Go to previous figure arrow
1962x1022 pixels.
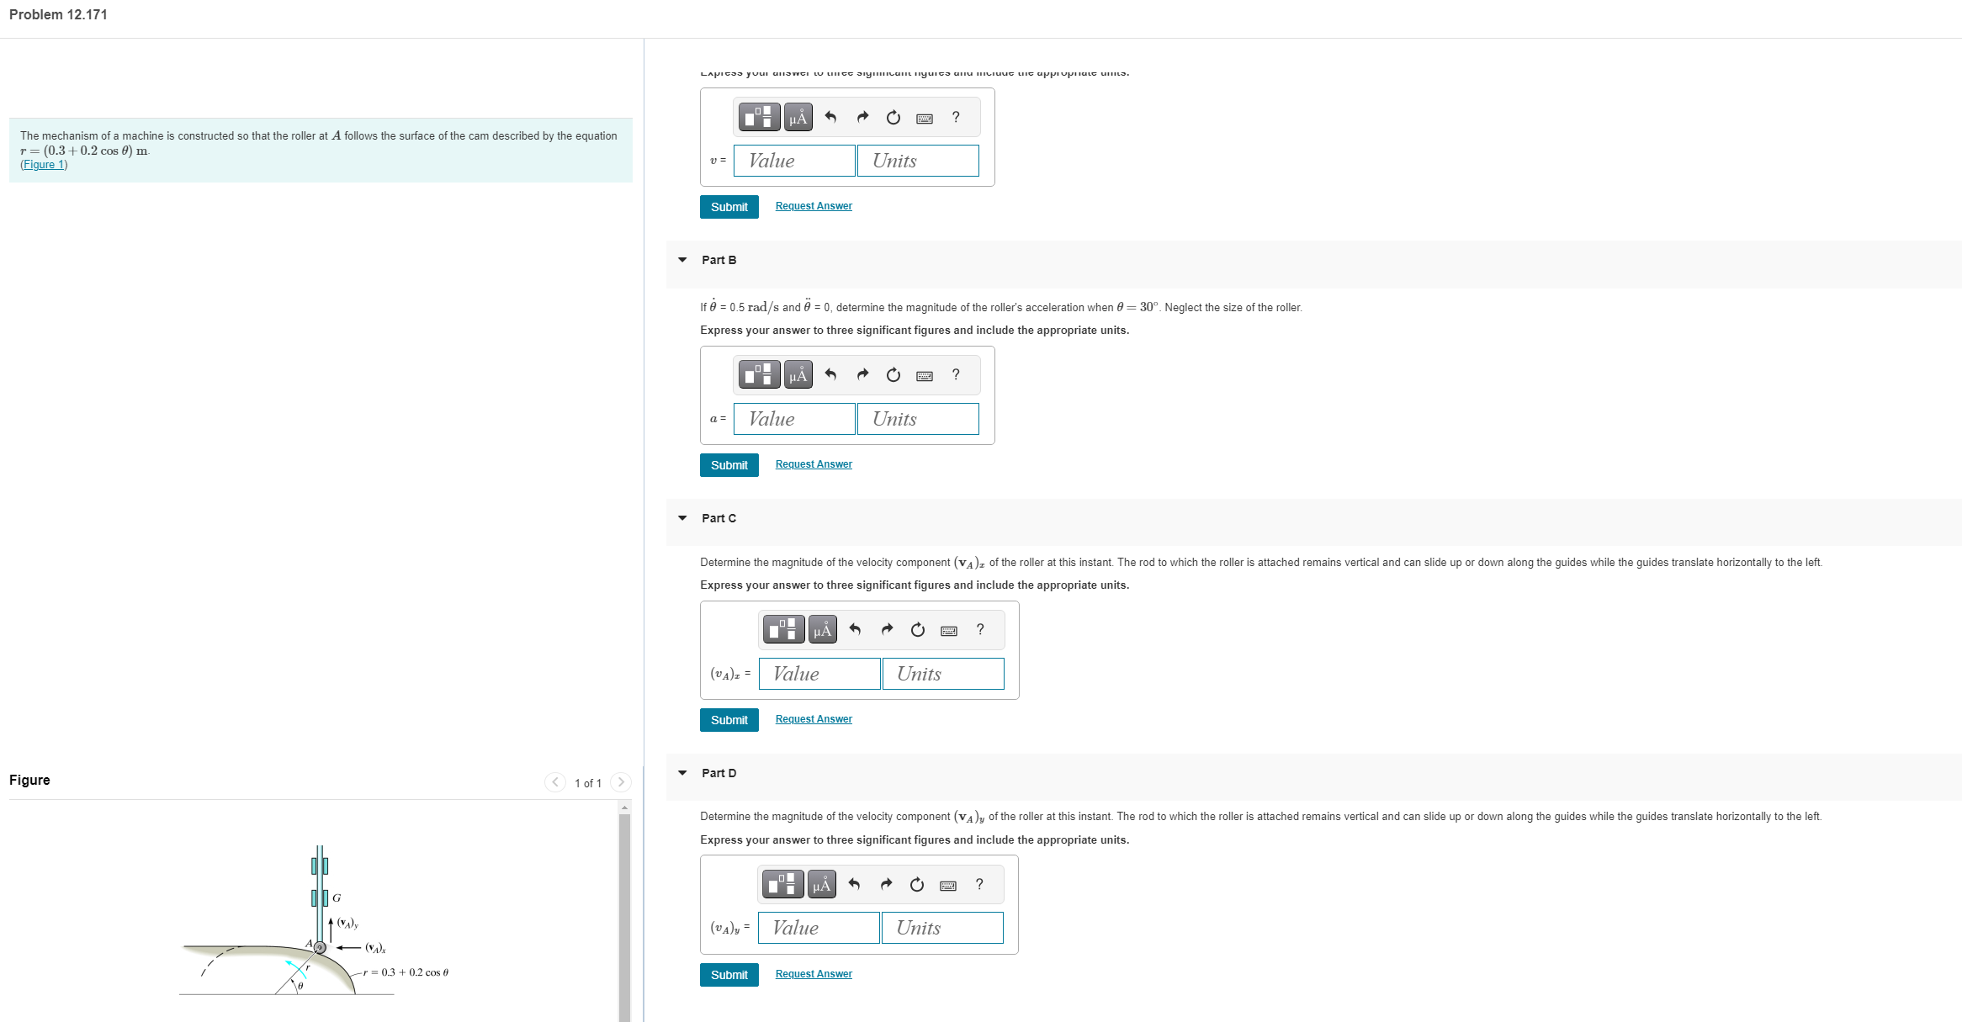pos(555,782)
